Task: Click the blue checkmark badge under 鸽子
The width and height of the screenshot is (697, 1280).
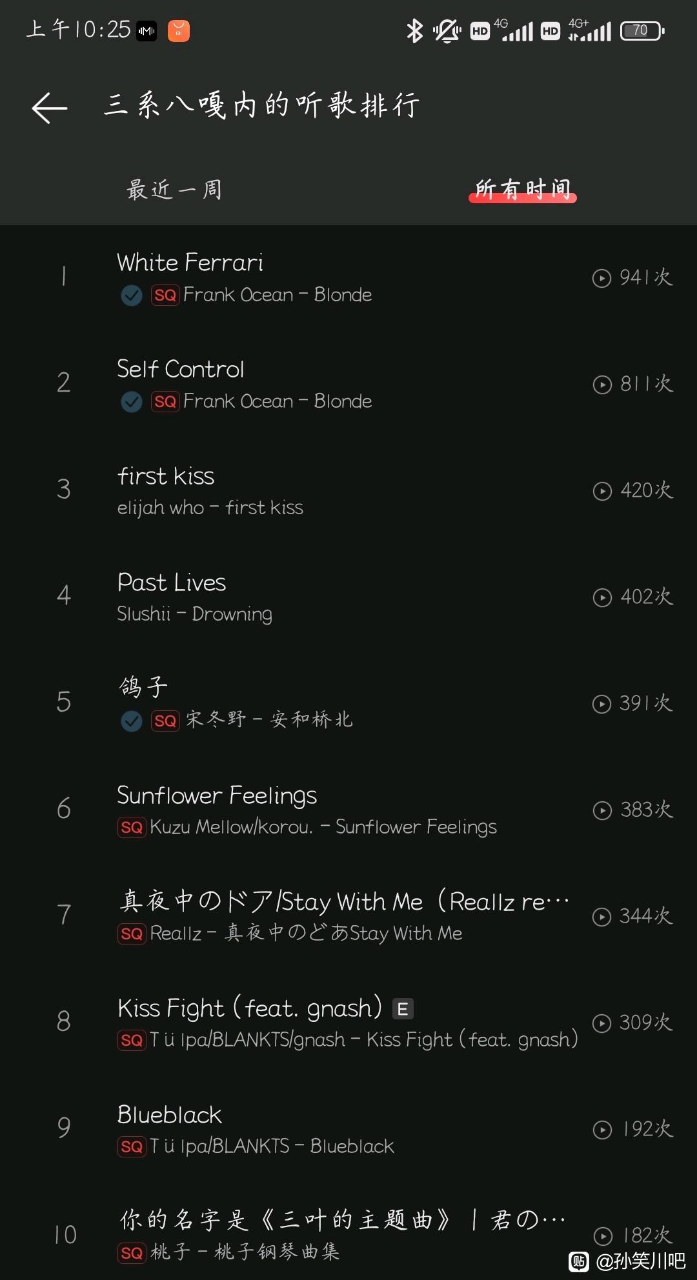Action: click(x=132, y=721)
